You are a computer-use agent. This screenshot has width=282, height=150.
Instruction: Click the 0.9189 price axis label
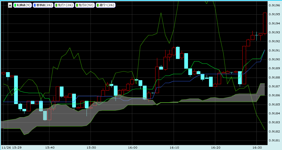click(x=275, y=68)
